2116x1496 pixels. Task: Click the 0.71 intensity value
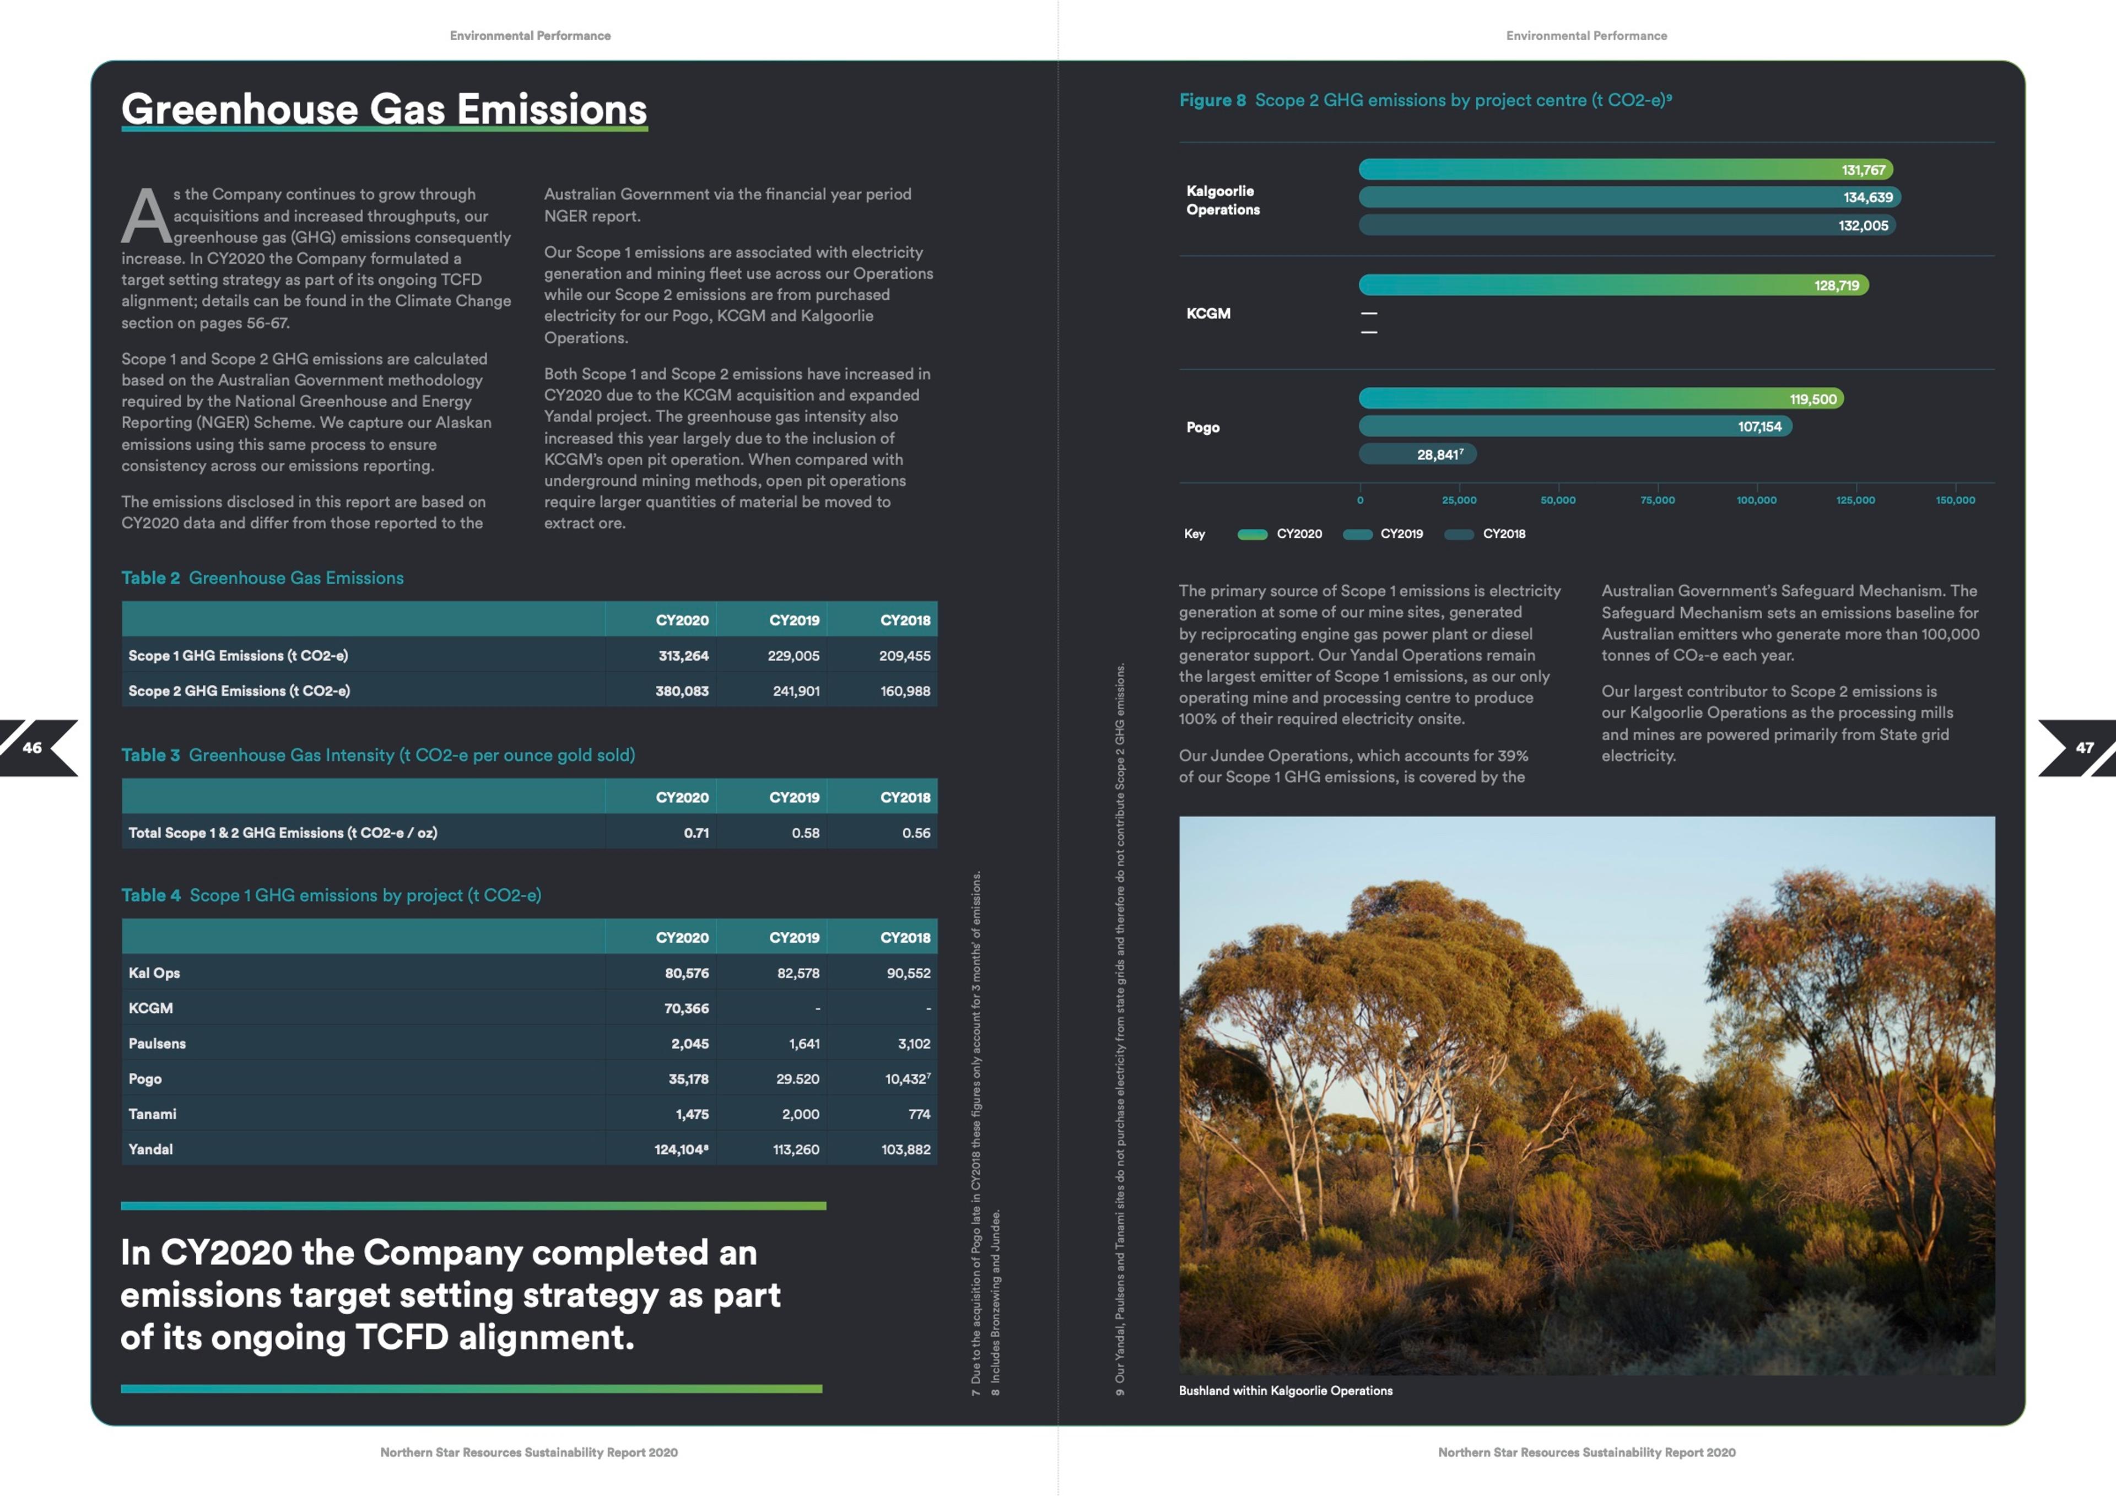(696, 833)
